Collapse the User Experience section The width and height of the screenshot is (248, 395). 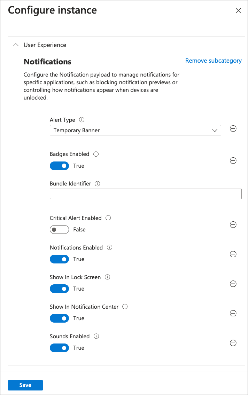[15, 45]
